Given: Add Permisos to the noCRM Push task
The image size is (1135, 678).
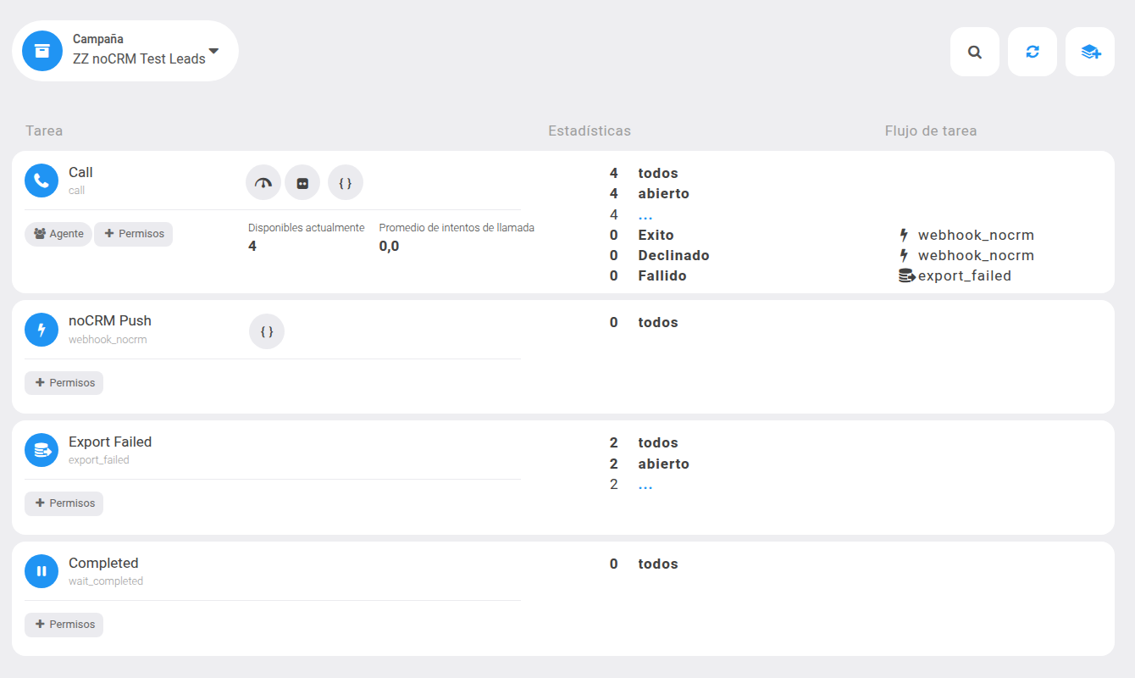Looking at the screenshot, I should (x=64, y=383).
